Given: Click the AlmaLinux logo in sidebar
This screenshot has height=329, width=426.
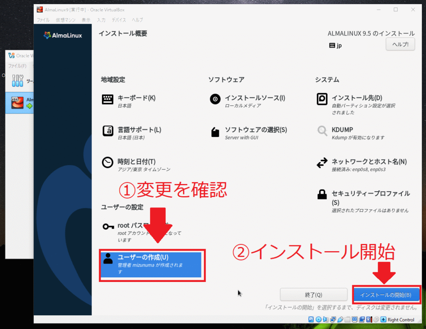Looking at the screenshot, I should pos(63,35).
